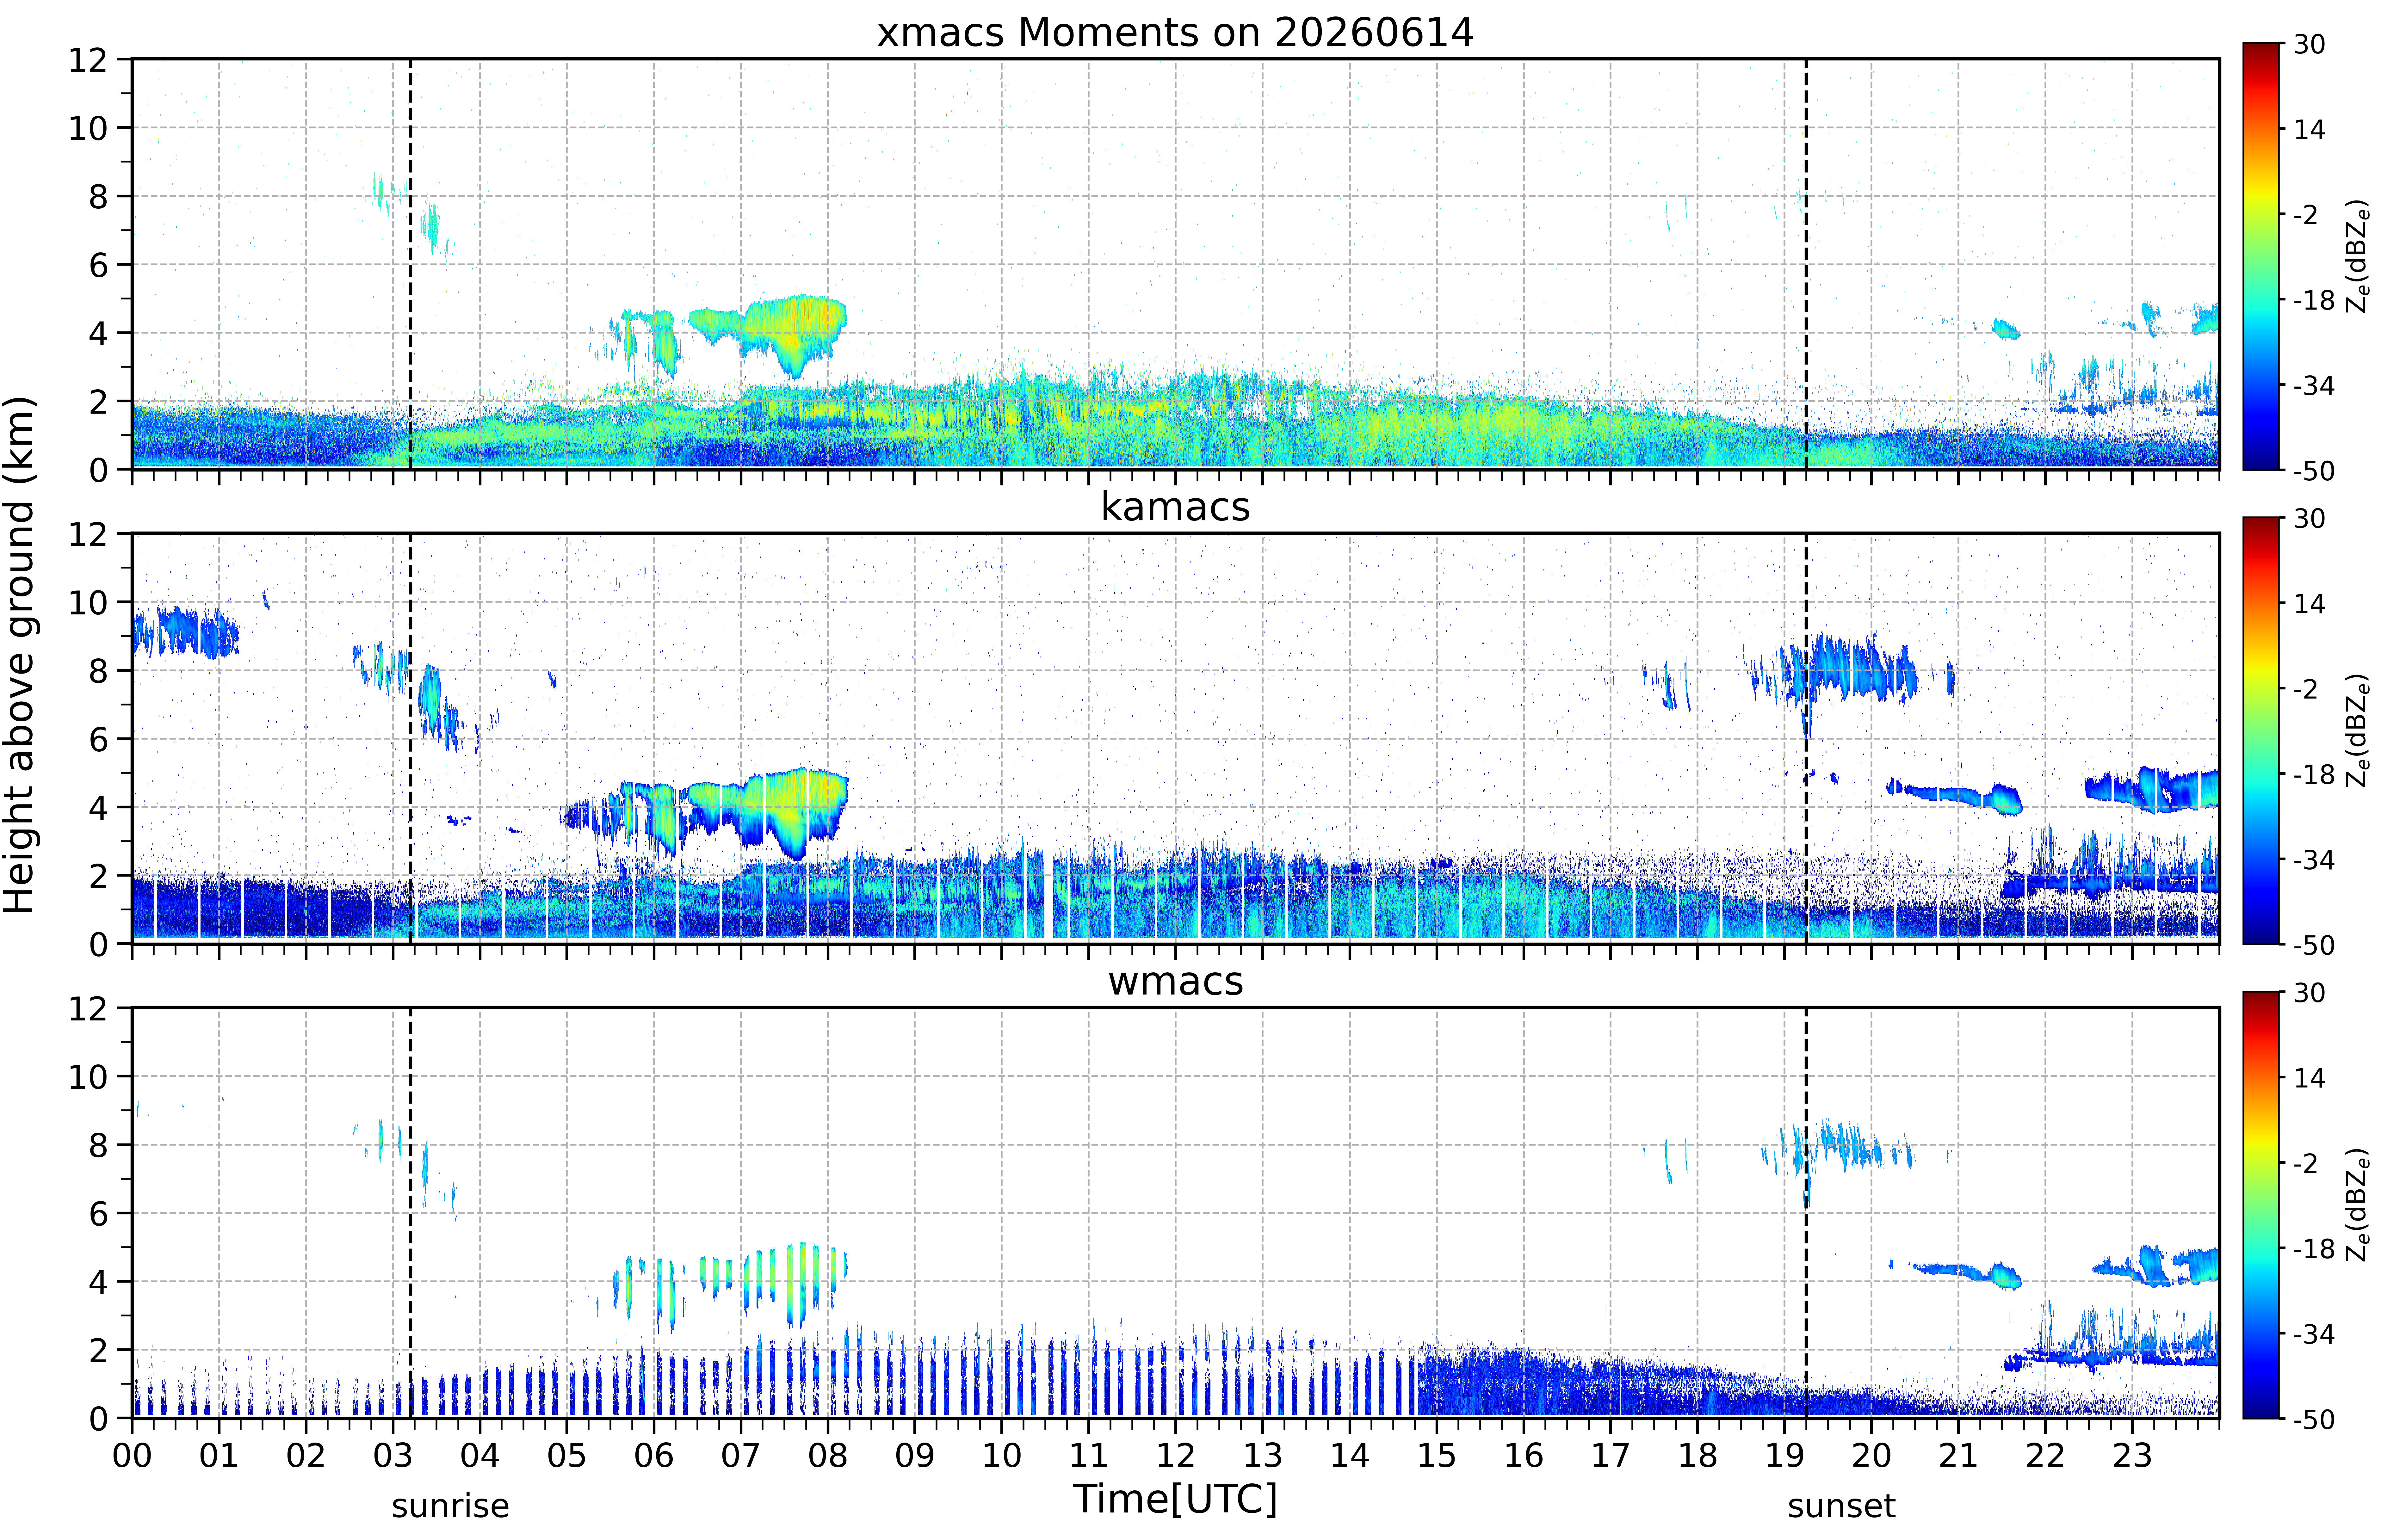
Task: Click the "12" height tick of wmacs panel
Action: 88,1008
